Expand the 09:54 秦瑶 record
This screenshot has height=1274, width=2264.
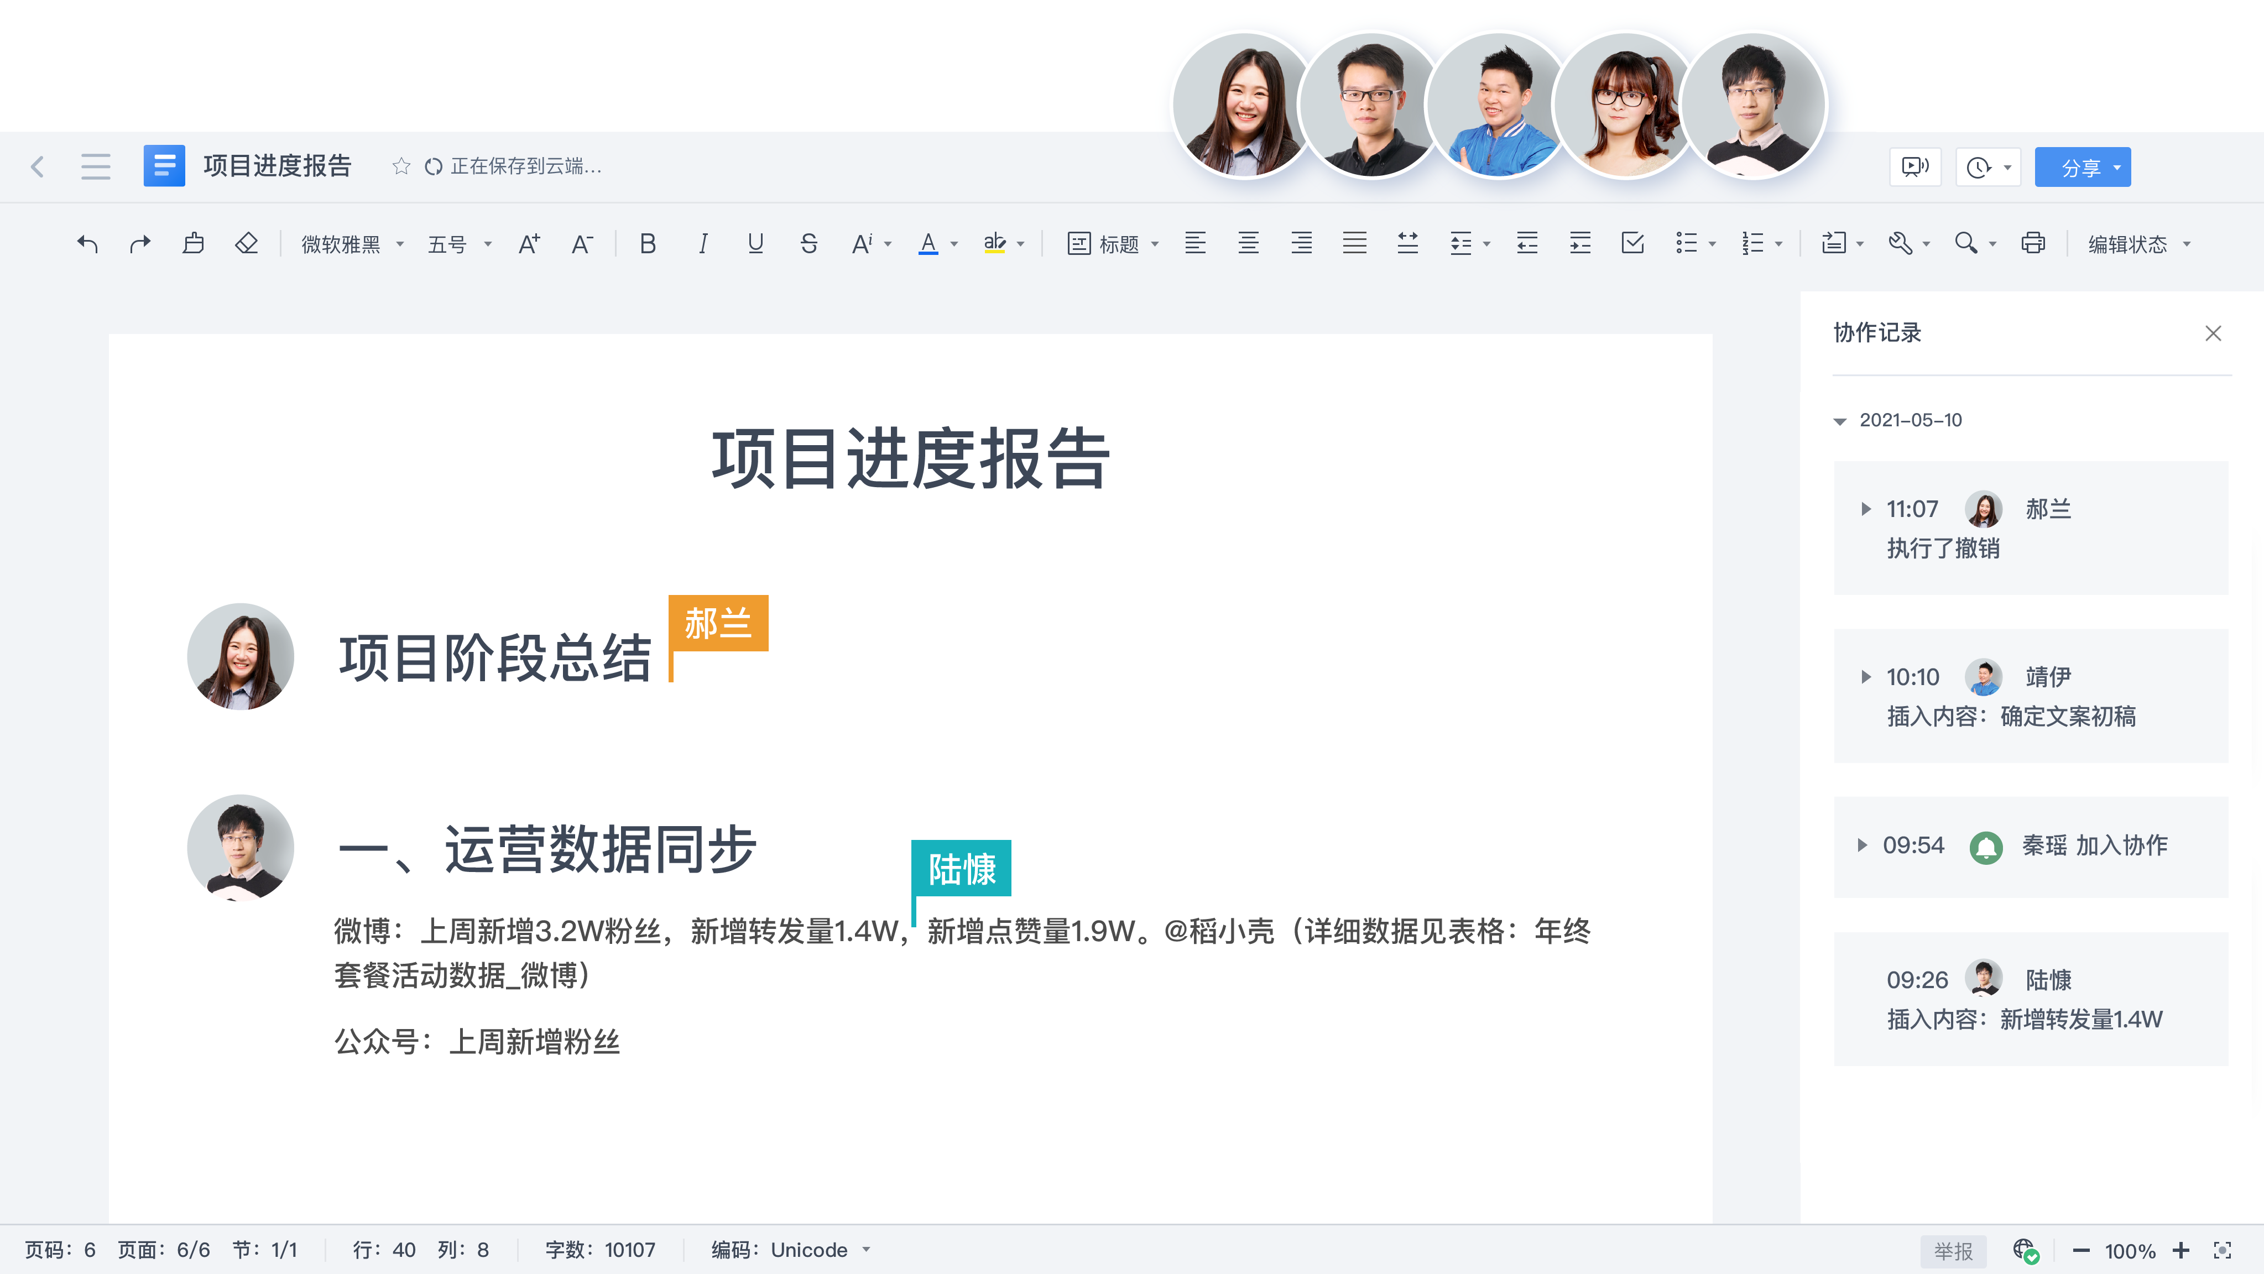[1861, 845]
